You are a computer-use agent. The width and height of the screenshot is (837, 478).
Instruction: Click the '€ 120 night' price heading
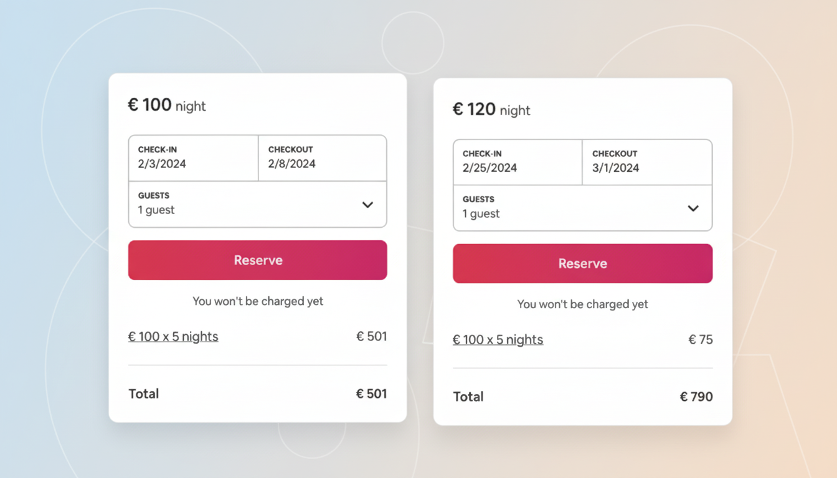[x=491, y=110]
